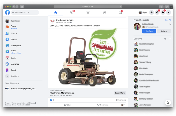Image resolution: width=176 pixels, height=116 pixels.
Task: Click the Facebook logo
Action: (8, 13)
